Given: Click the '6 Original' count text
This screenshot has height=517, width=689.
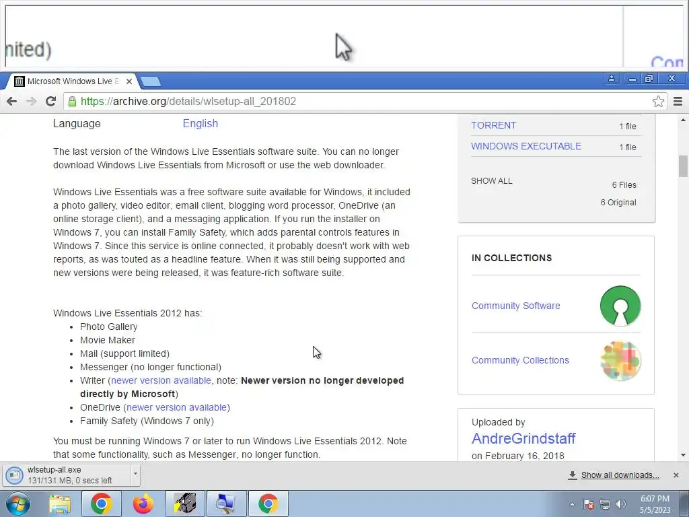Looking at the screenshot, I should (618, 203).
